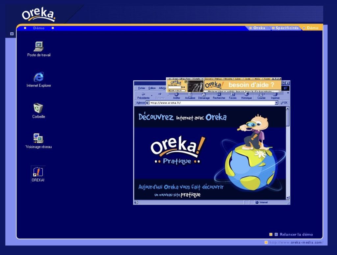Open the Précédente history dropdown arrow
This screenshot has height=255, width=337.
[151, 95]
